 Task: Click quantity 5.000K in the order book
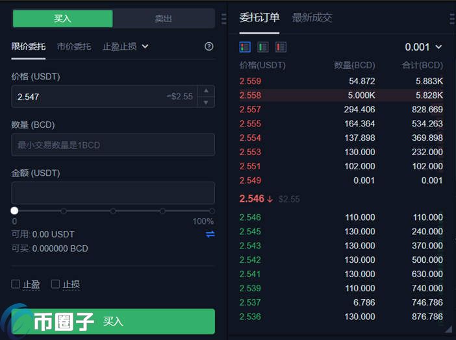point(361,95)
